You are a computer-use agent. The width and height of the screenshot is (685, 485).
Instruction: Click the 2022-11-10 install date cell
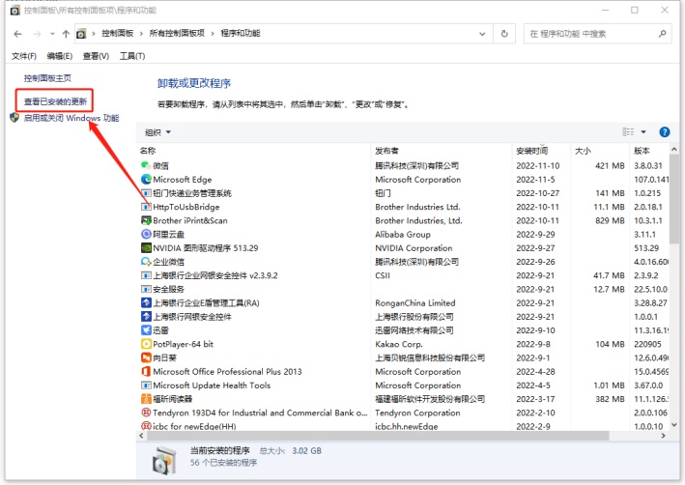pos(538,165)
